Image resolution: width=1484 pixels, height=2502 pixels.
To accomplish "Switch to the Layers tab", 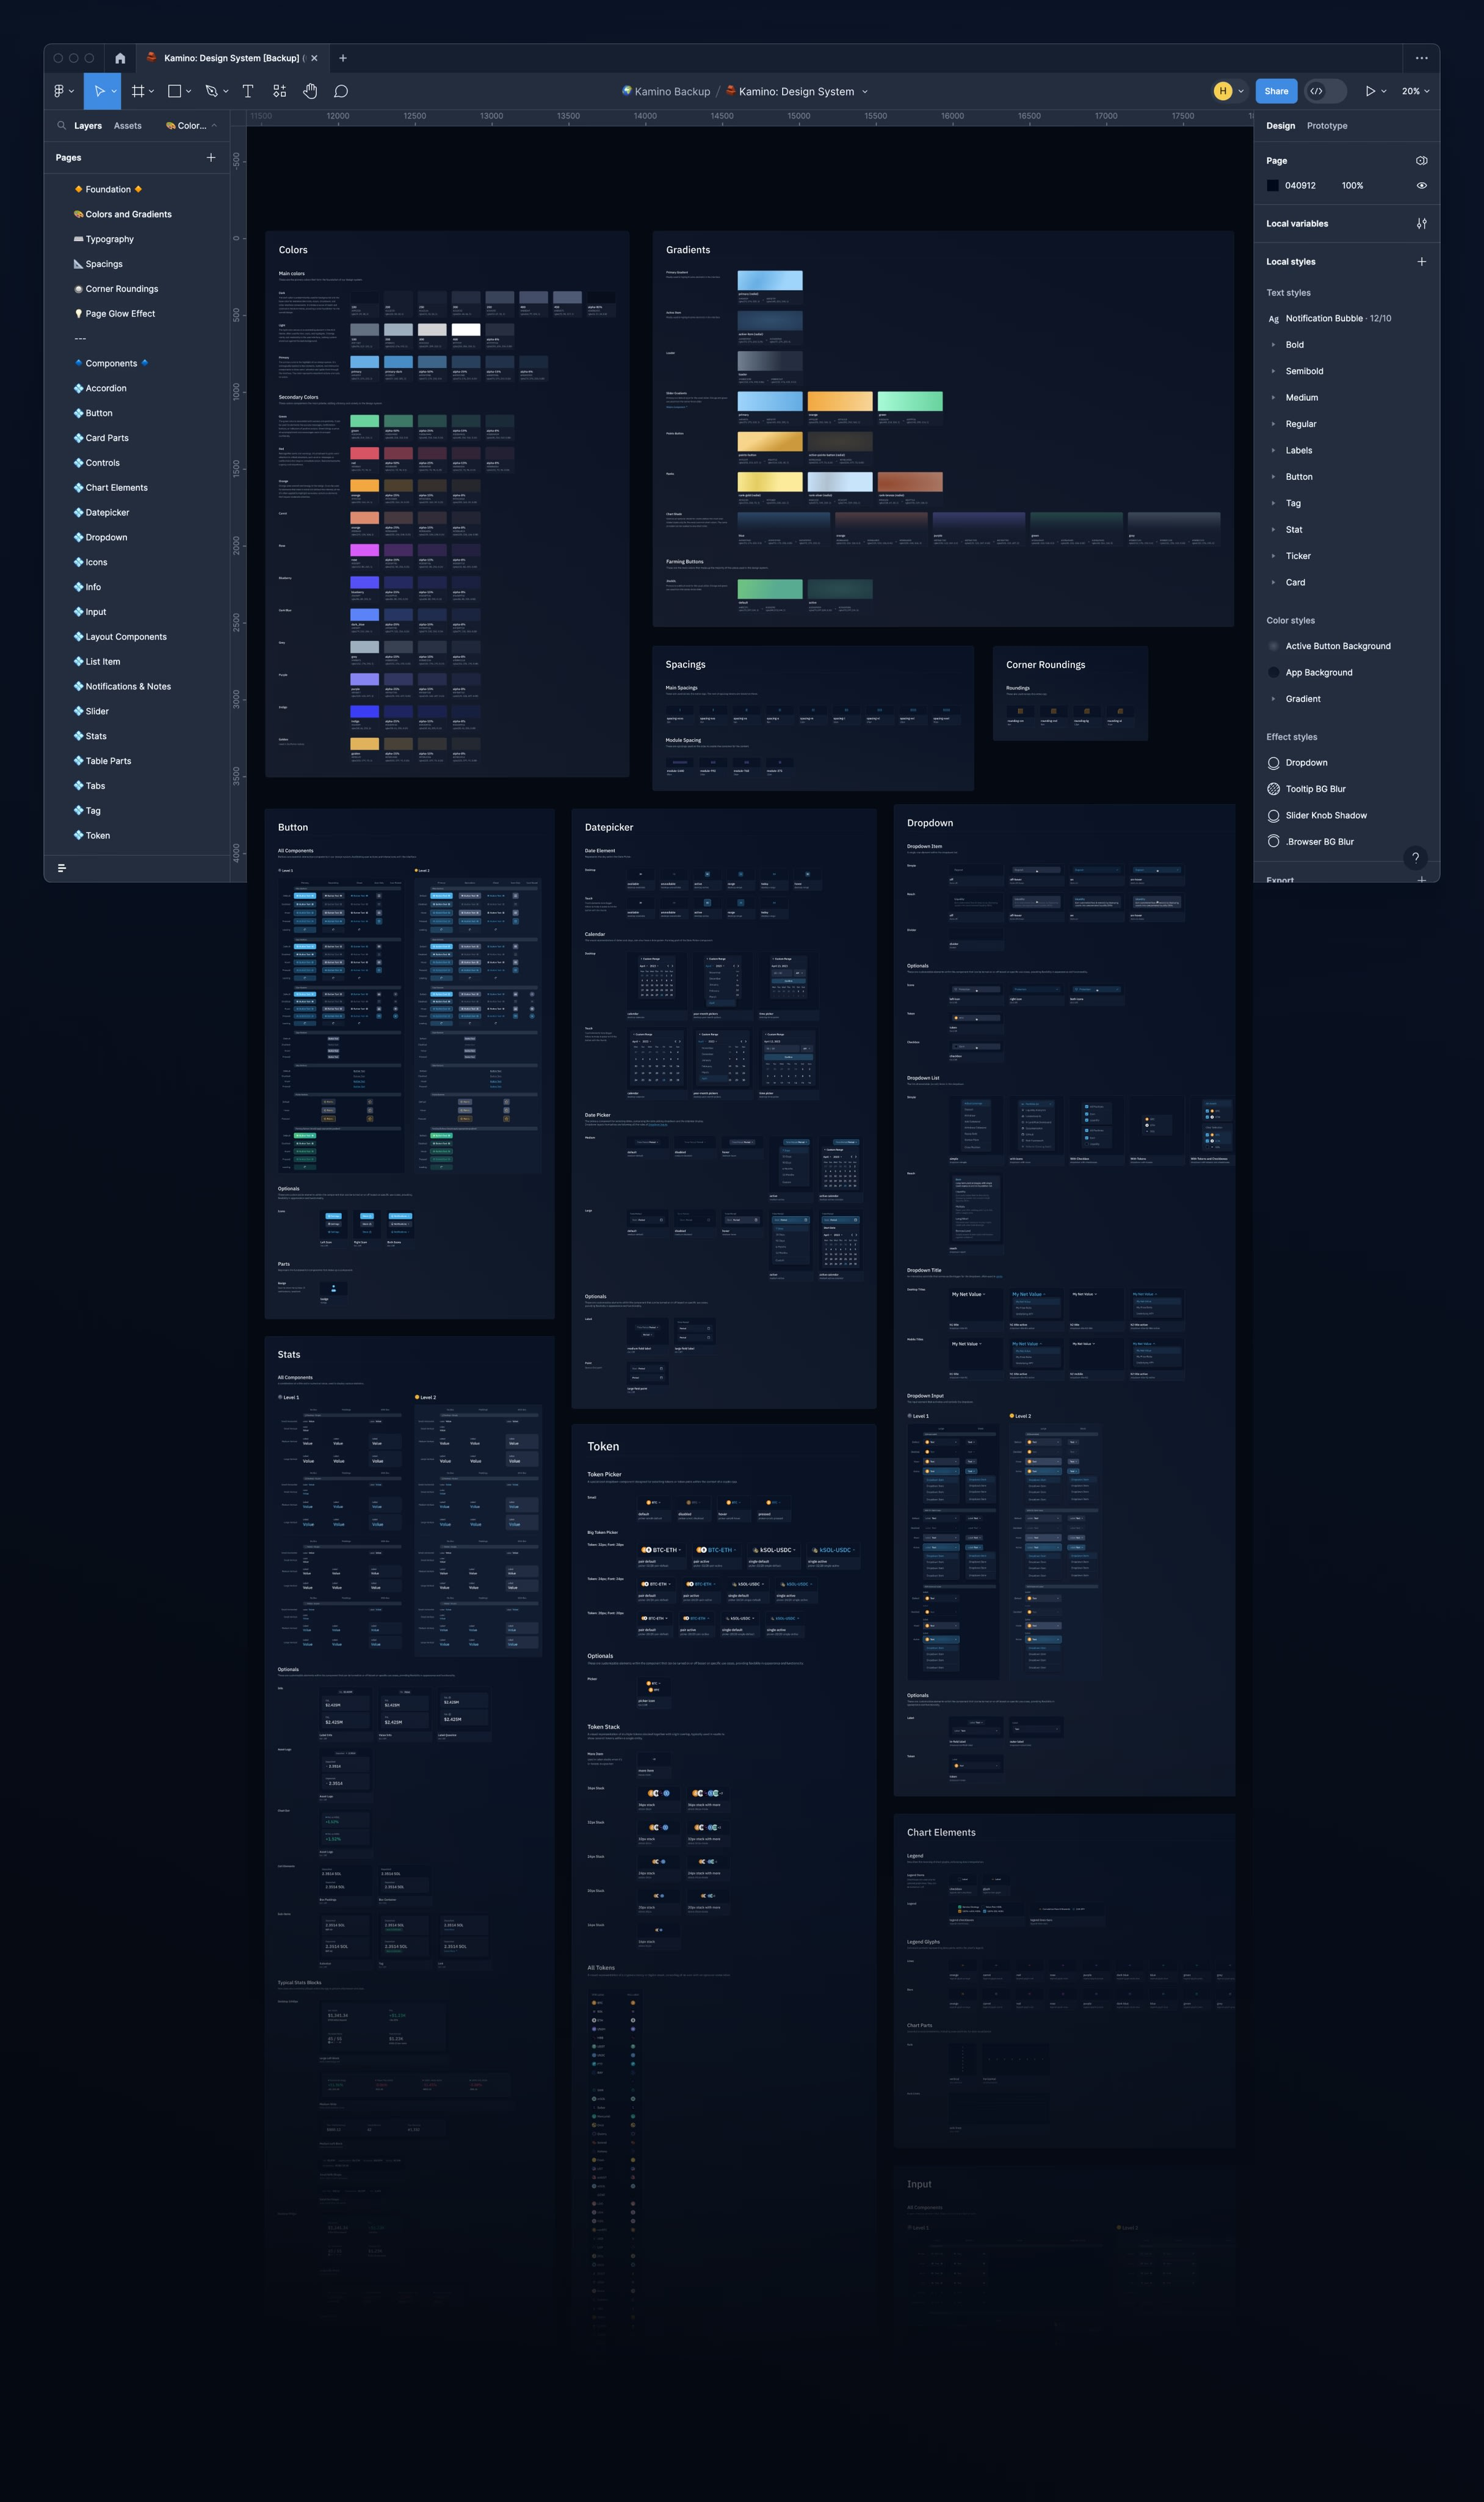I will [x=88, y=126].
